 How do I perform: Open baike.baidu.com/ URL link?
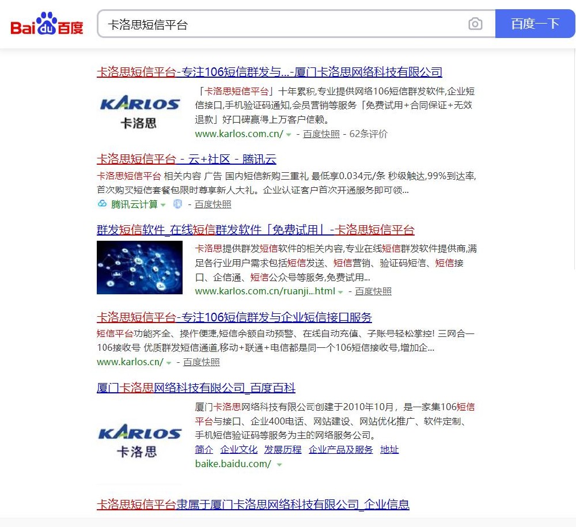pos(233,464)
